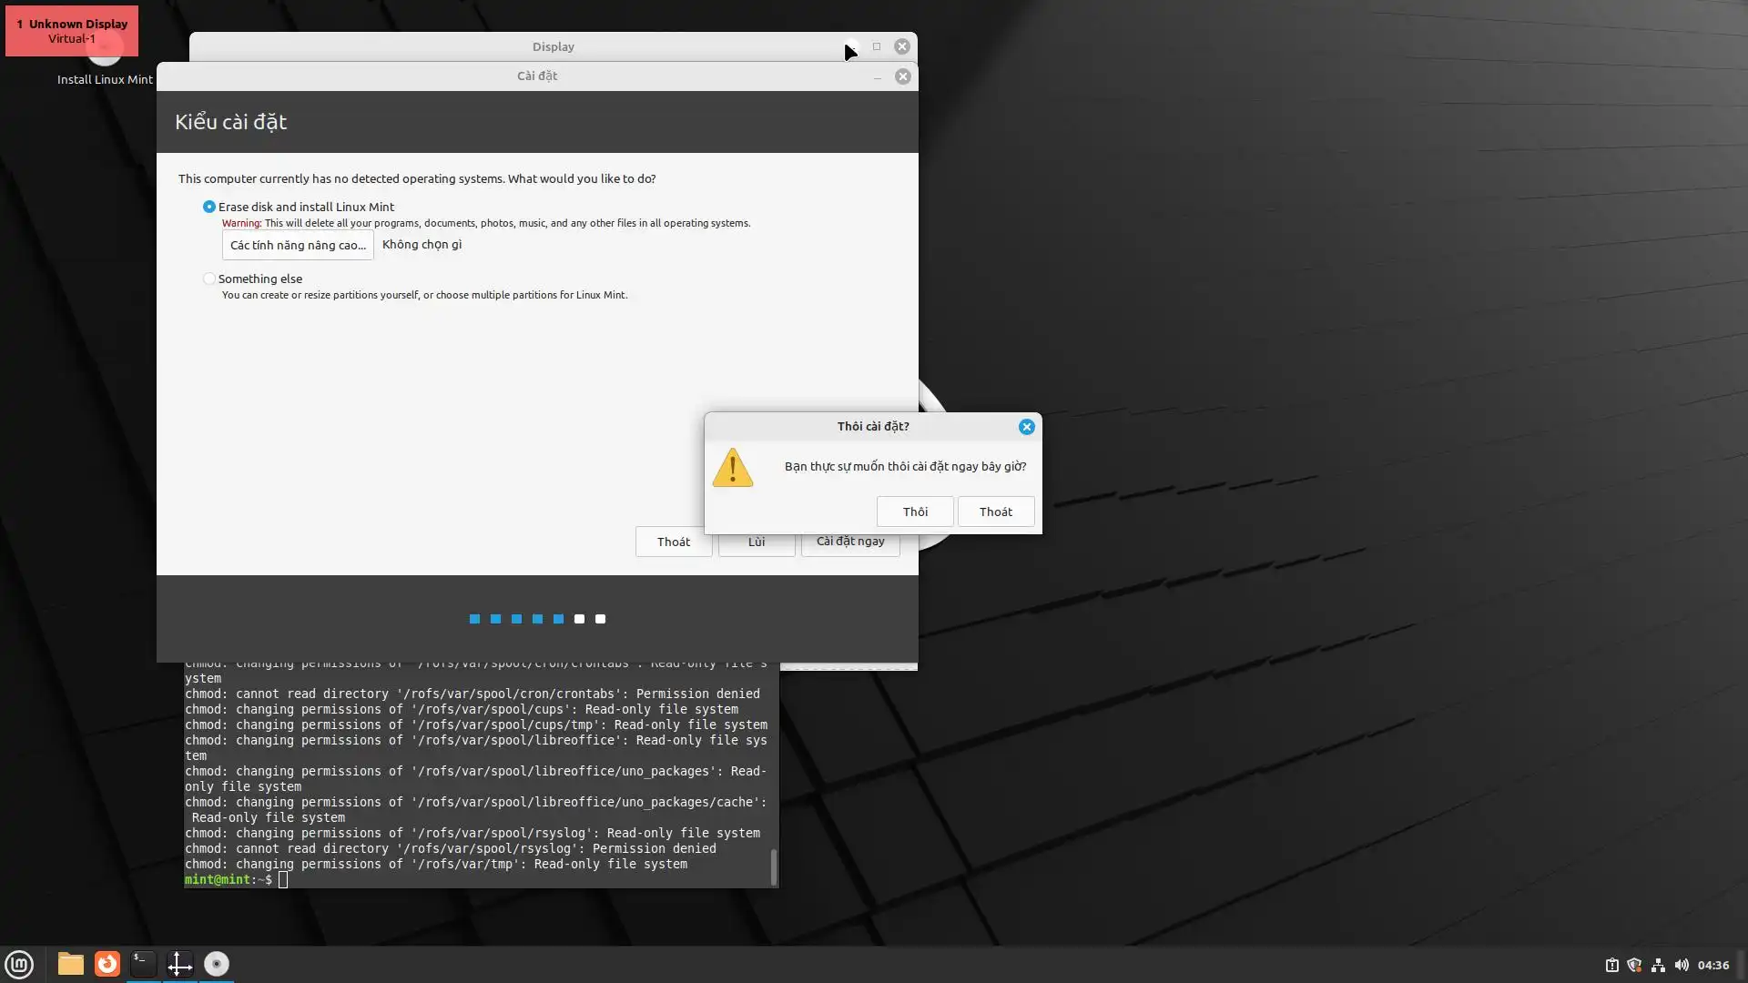Close the 'Thôi cài đặt?' dialog
Viewport: 1748px width, 983px height.
click(1026, 427)
